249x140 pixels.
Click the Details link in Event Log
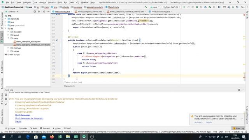(18, 122)
